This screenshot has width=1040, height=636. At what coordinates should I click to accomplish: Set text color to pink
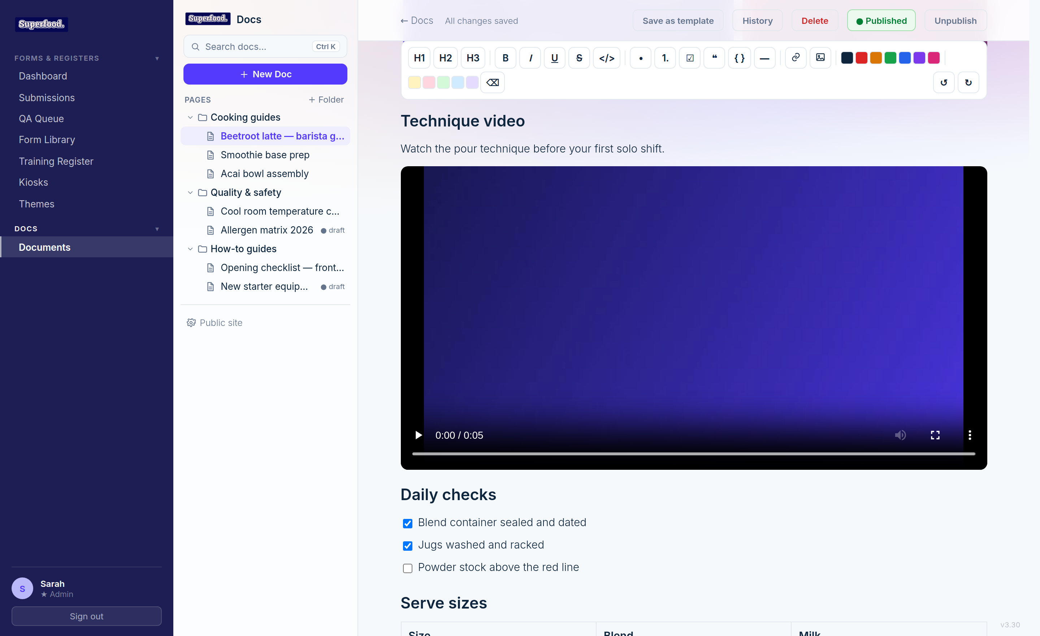[933, 58]
